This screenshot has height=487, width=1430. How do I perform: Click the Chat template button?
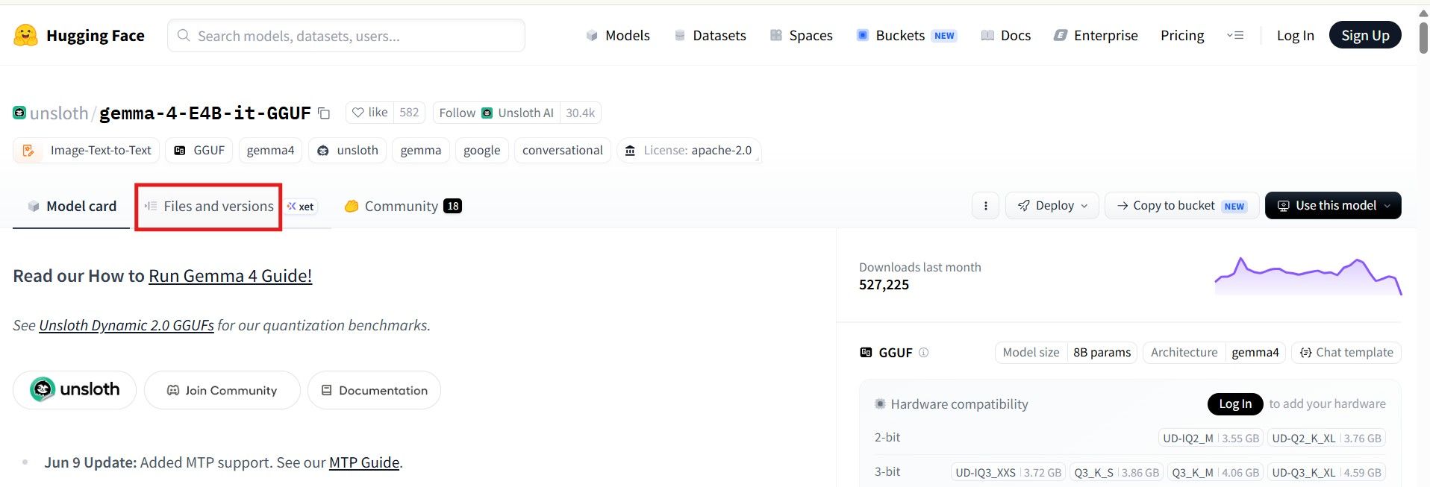click(1346, 352)
